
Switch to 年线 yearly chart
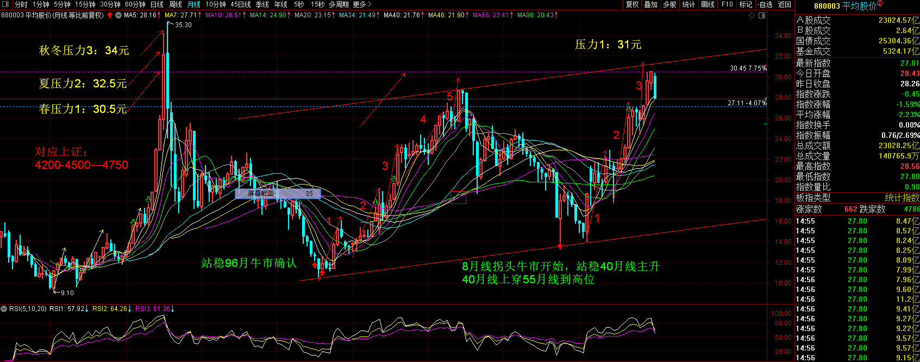[281, 4]
